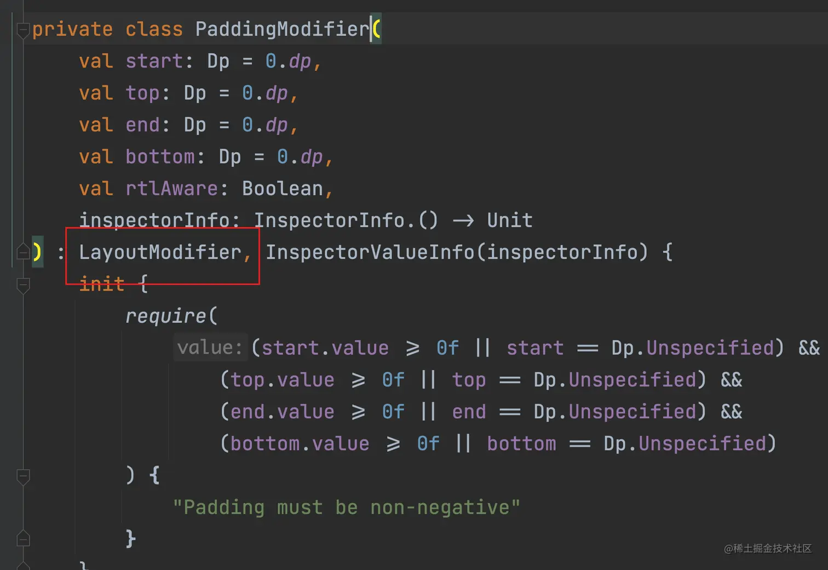Click the 'inspectorInfo' constructor parameter name
This screenshot has height=570, width=828.
tap(154, 220)
